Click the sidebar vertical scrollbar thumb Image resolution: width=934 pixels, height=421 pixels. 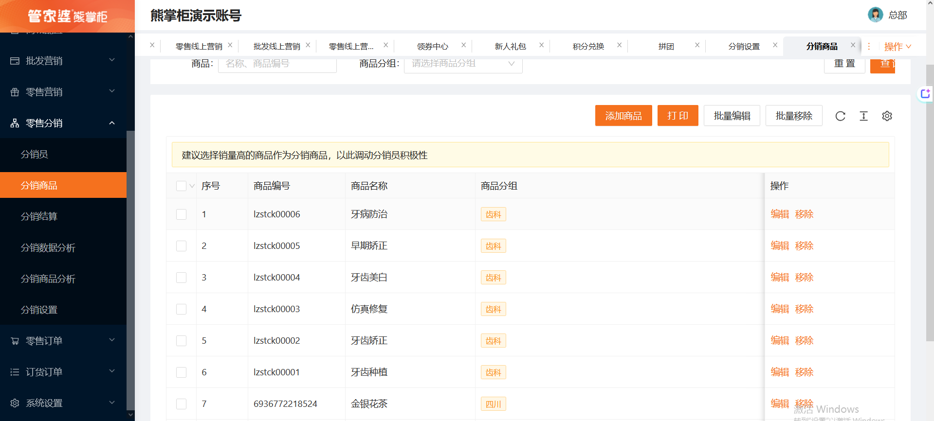click(130, 267)
